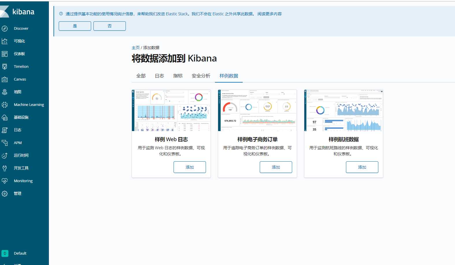Click the Kibana logo icon
455x265 pixels.
click(x=4, y=12)
